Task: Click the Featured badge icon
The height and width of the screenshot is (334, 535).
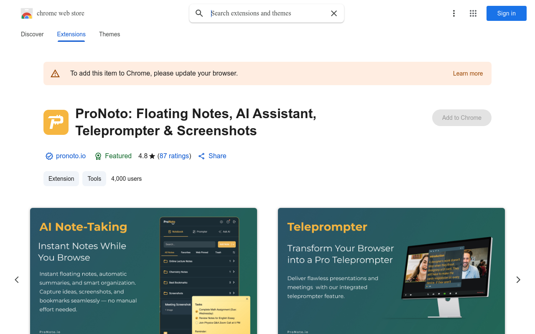Action: (x=98, y=156)
